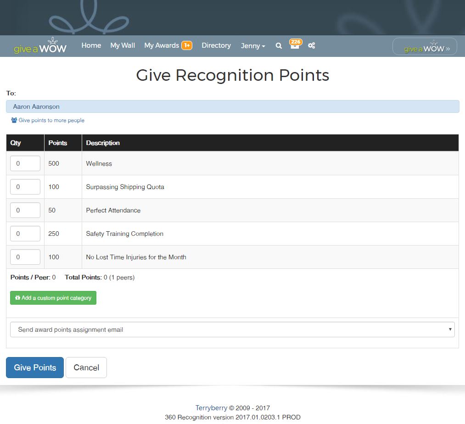Open the inbox icon with 226 badge
Image resolution: width=465 pixels, height=424 pixels.
coord(295,44)
